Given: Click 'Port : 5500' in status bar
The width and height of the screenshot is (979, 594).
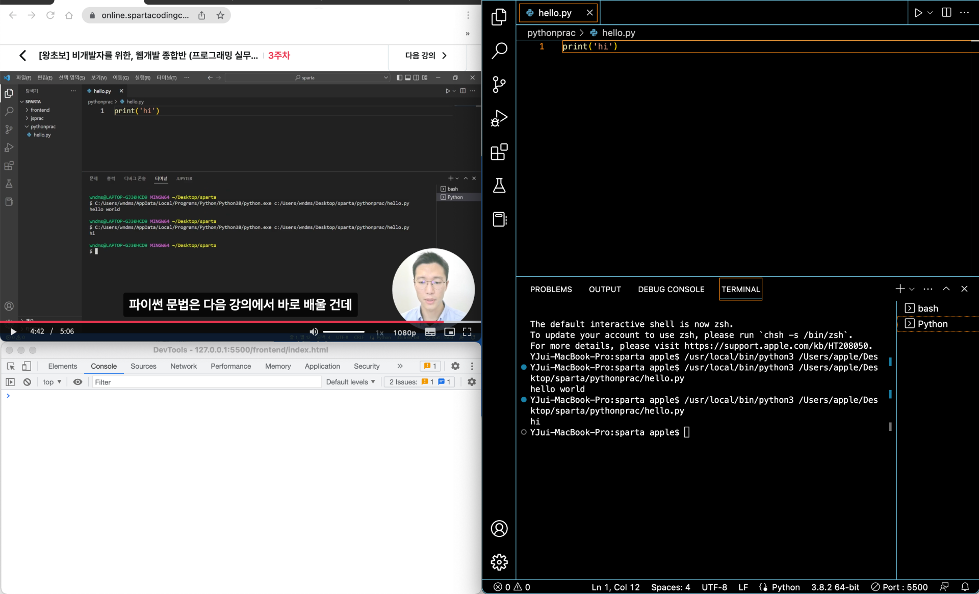Looking at the screenshot, I should 899,587.
